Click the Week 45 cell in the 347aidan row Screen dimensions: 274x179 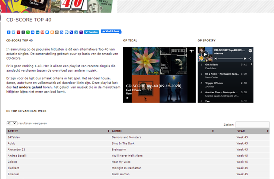(242, 137)
